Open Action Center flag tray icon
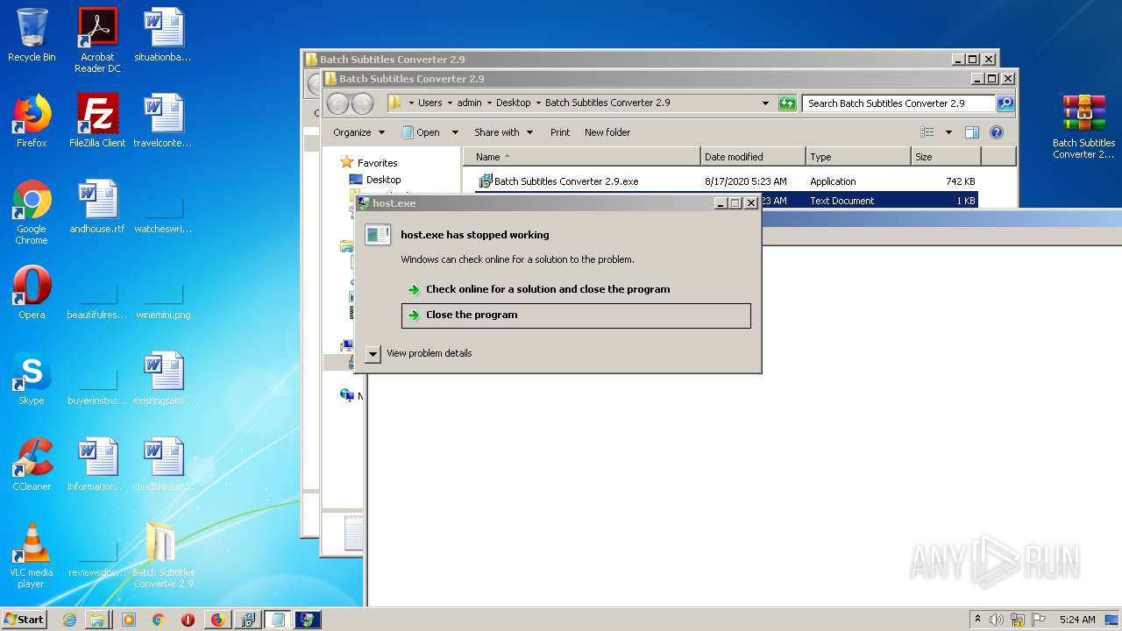The width and height of the screenshot is (1122, 631). 1039,620
